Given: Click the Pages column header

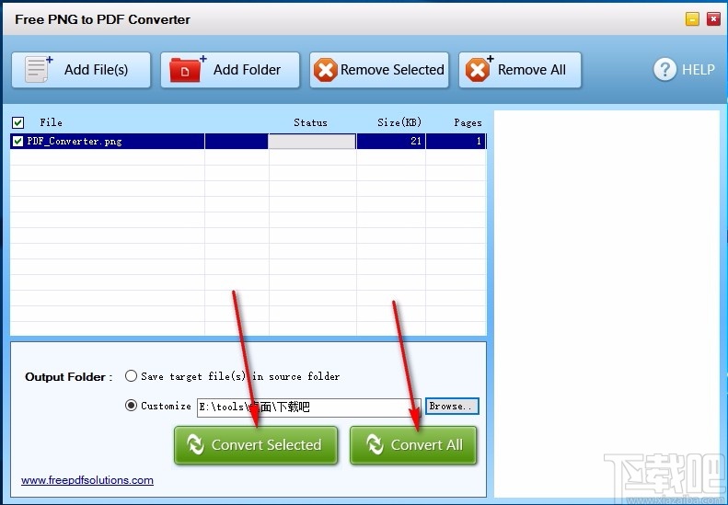Looking at the screenshot, I should (x=468, y=122).
